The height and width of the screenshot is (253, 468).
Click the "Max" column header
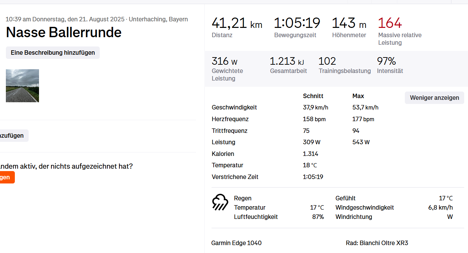pyautogui.click(x=358, y=96)
